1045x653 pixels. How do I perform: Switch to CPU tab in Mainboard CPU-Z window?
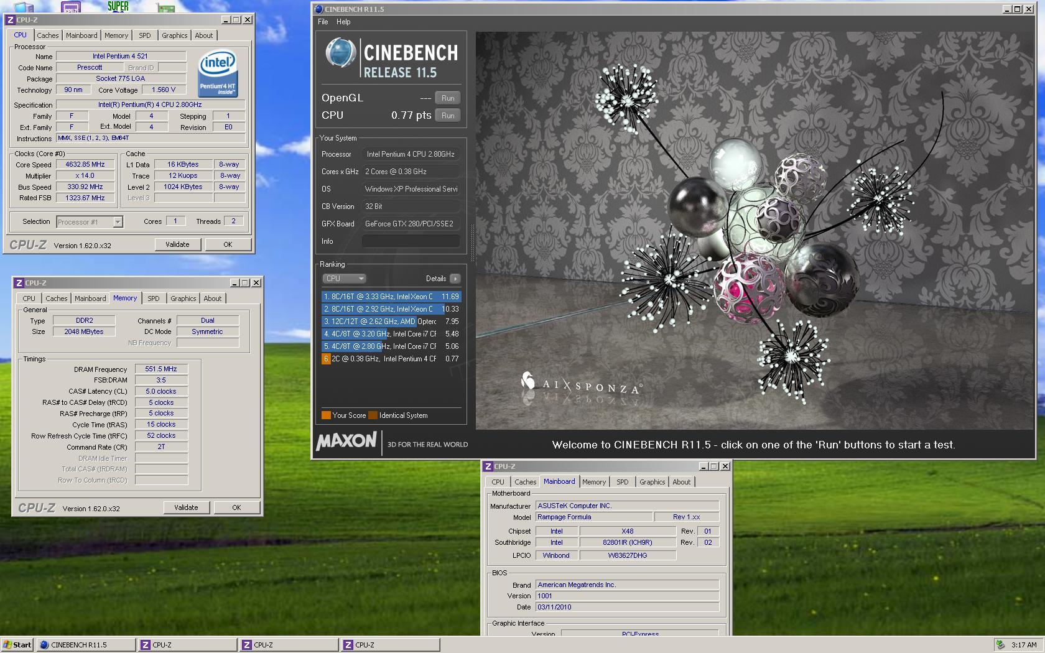[498, 482]
